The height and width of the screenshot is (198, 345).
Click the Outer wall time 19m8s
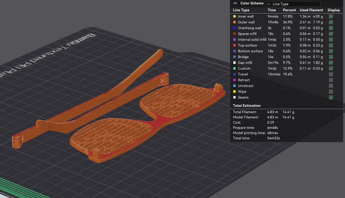click(x=273, y=22)
